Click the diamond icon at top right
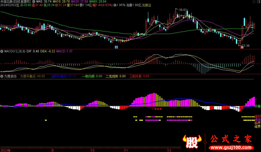Image resolution: width=261 pixels, height=152 pixels. click(x=254, y=2)
